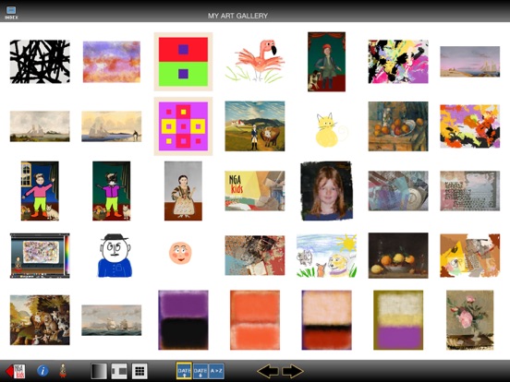Open the purple and orange watercolor sky
510x382 pixels.
click(112, 62)
